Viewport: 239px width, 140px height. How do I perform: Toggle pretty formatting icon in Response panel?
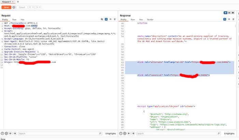(x=225, y=19)
